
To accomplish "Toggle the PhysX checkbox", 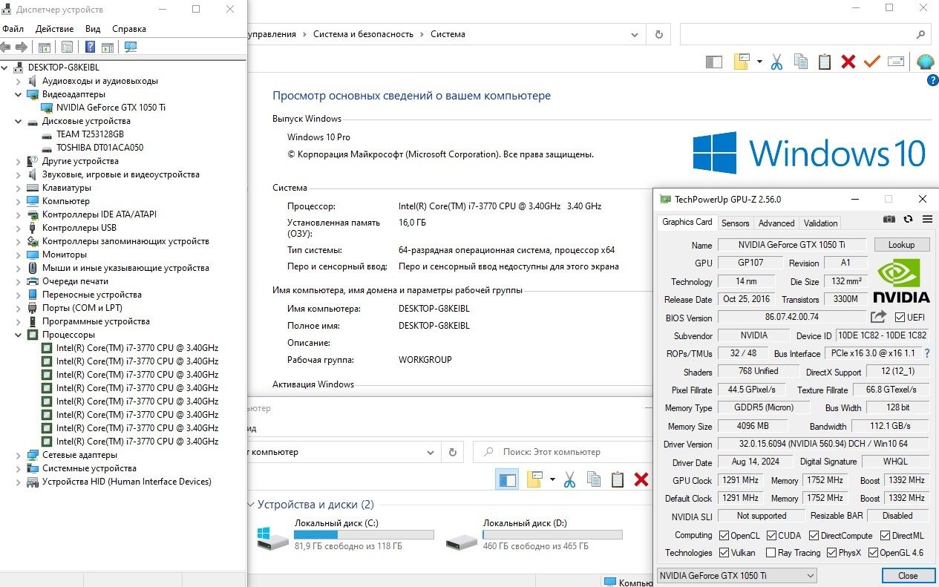I will [831, 553].
